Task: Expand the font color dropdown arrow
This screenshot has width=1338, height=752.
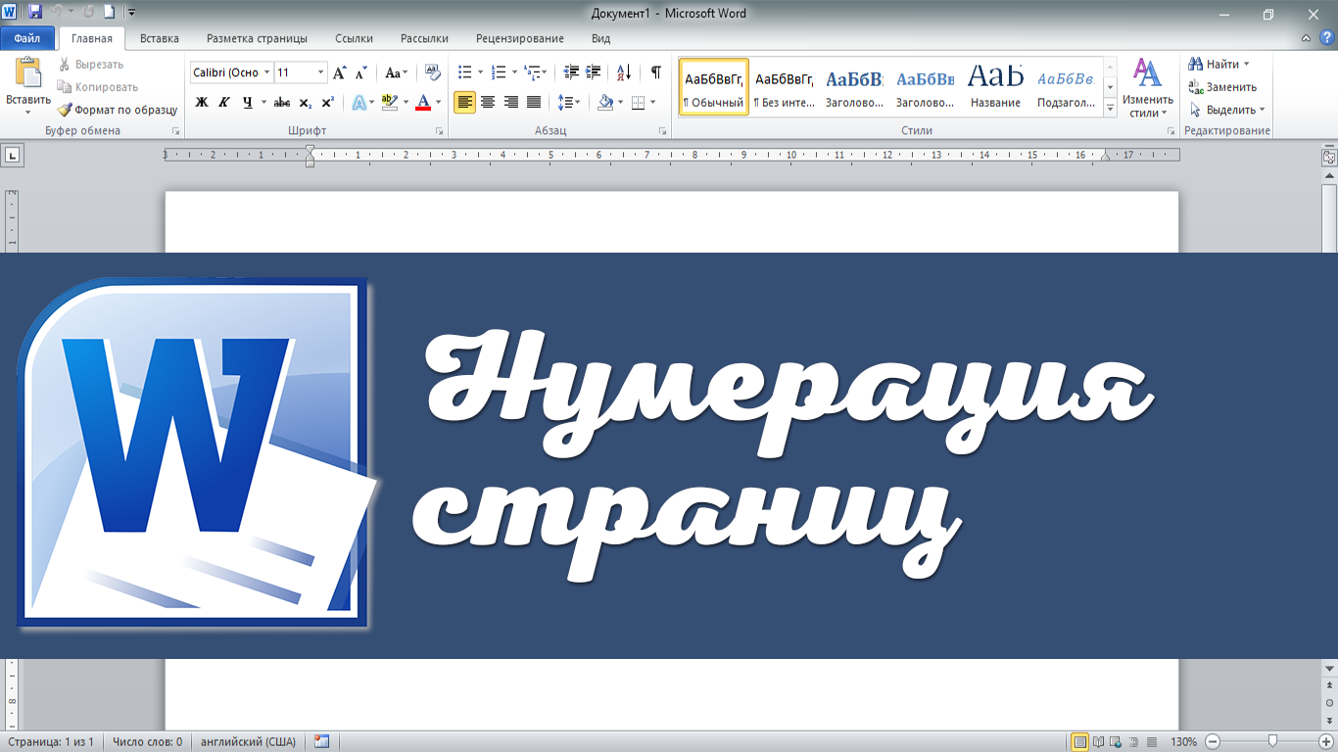Action: click(x=438, y=102)
